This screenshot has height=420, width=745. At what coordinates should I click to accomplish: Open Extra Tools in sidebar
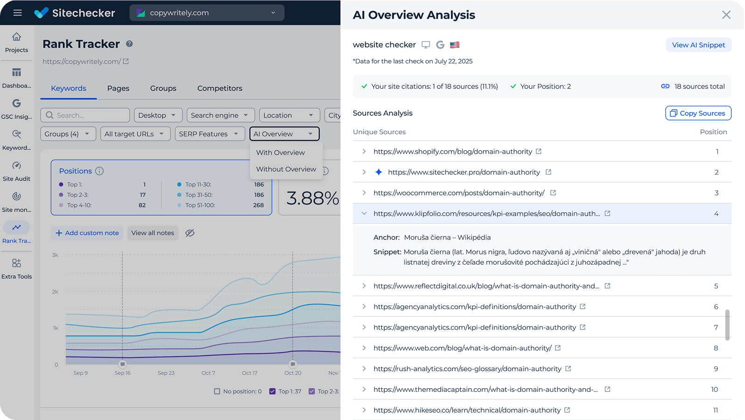point(17,269)
